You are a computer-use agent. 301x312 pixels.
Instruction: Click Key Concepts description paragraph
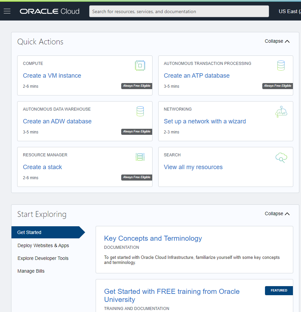point(192,260)
